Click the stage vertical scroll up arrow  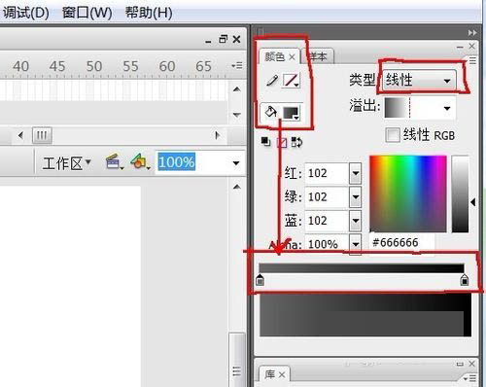point(237,187)
